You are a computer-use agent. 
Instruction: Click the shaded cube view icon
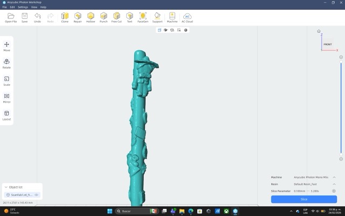[165, 30]
